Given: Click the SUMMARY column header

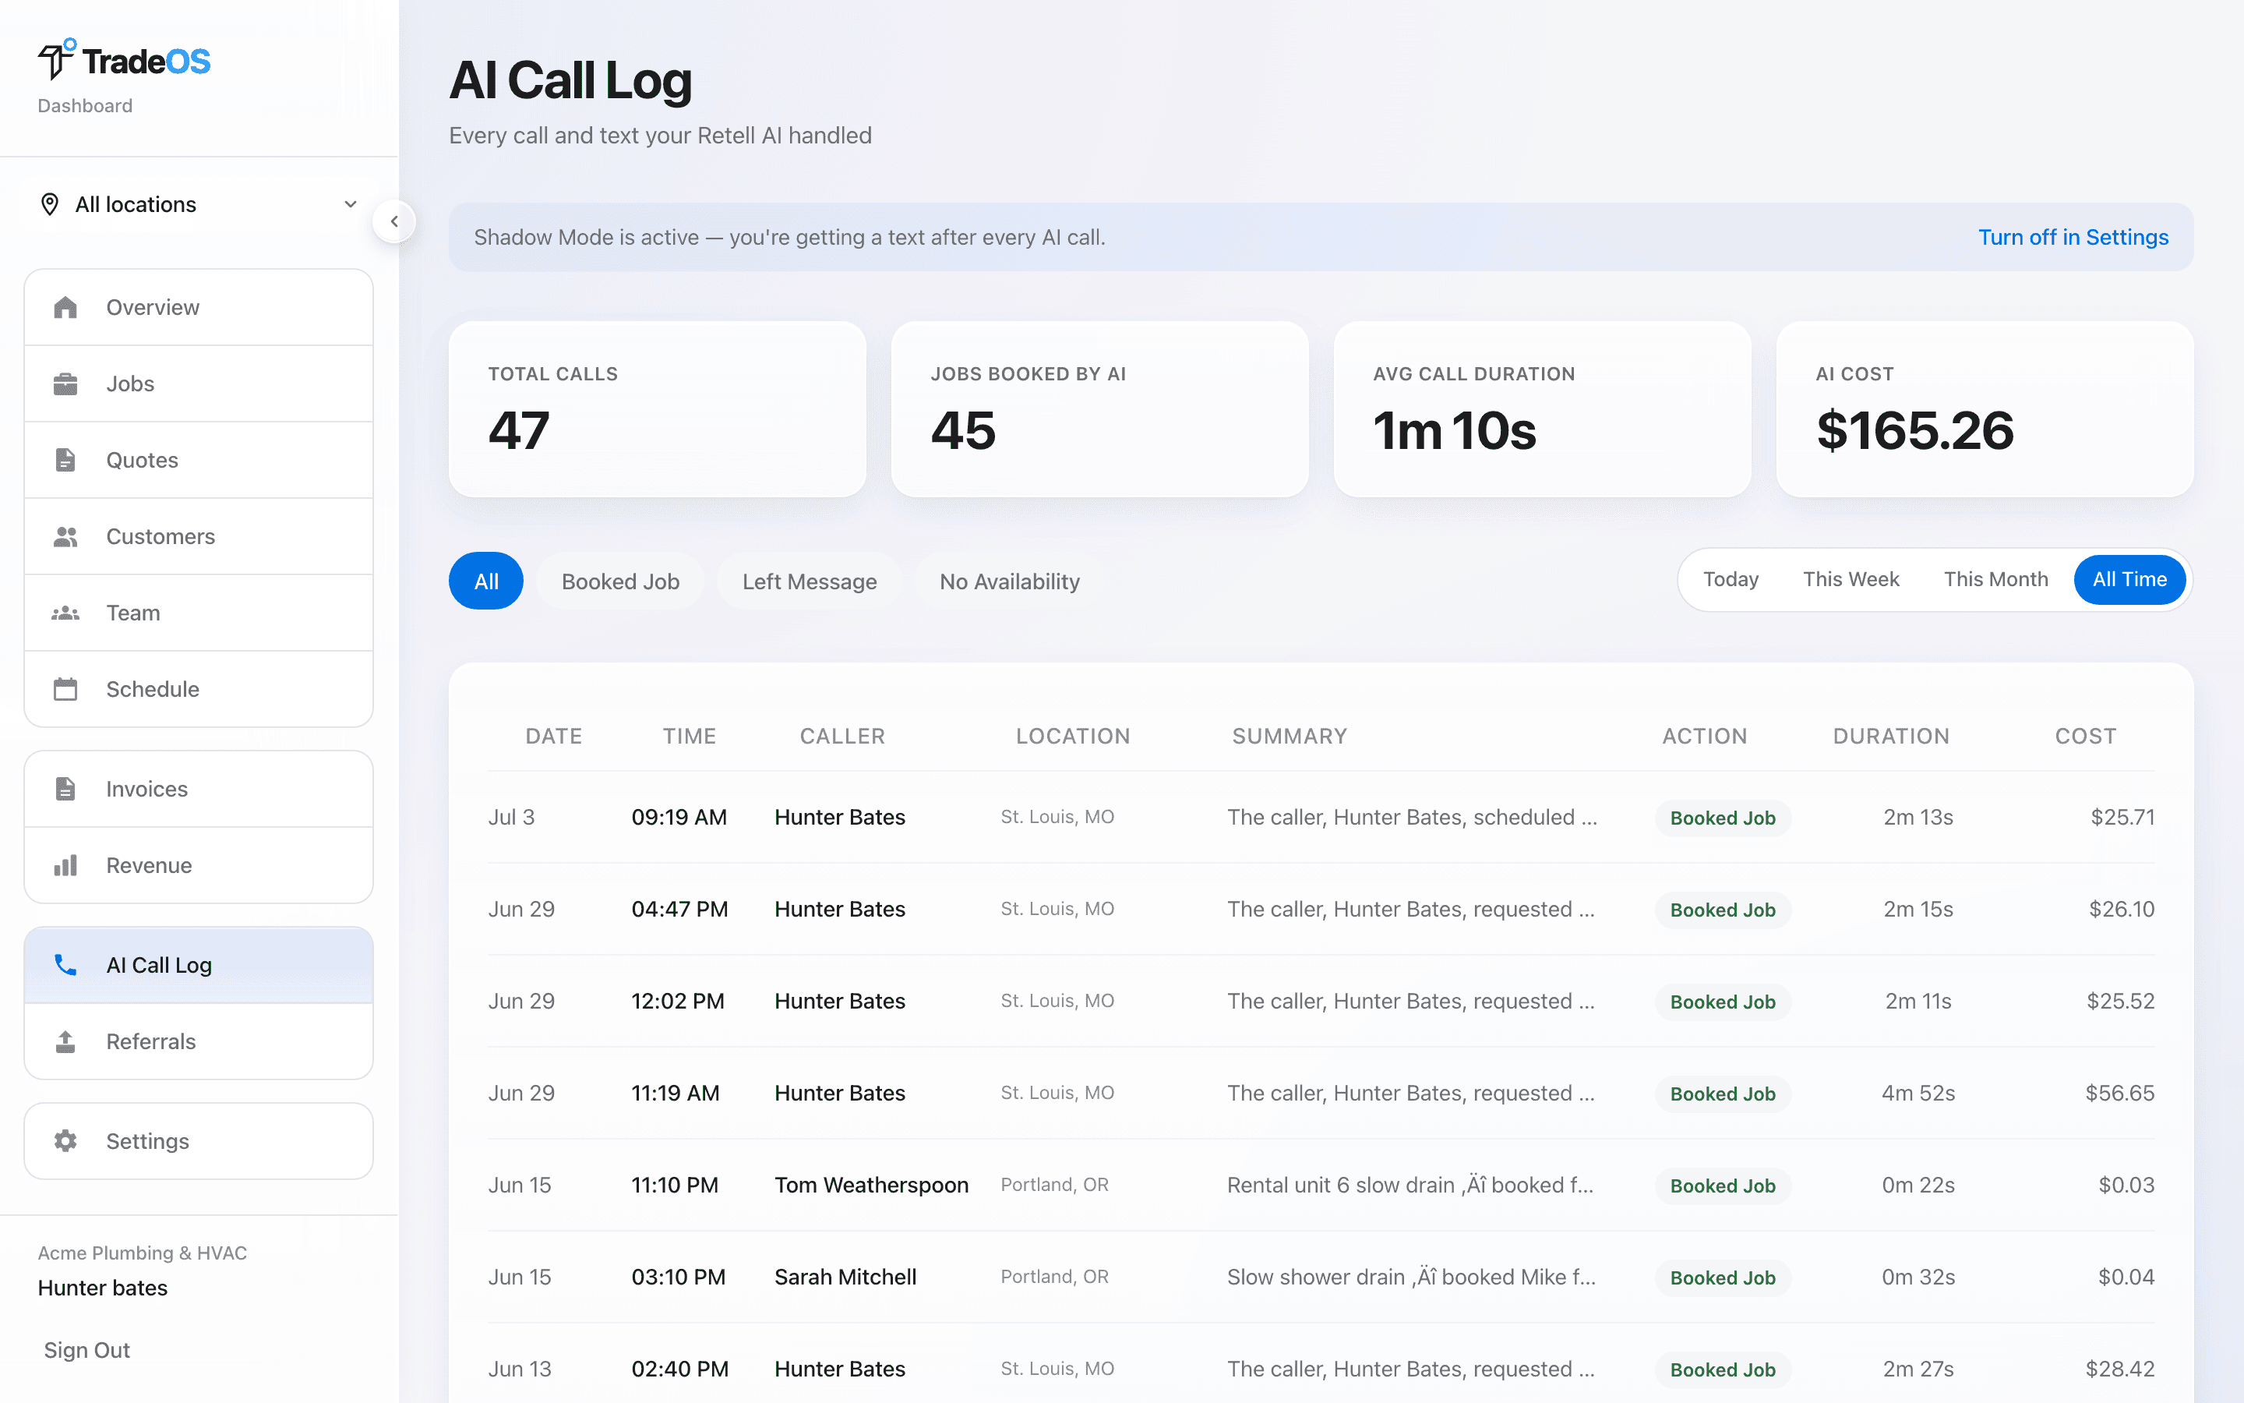Looking at the screenshot, I should coord(1289,736).
